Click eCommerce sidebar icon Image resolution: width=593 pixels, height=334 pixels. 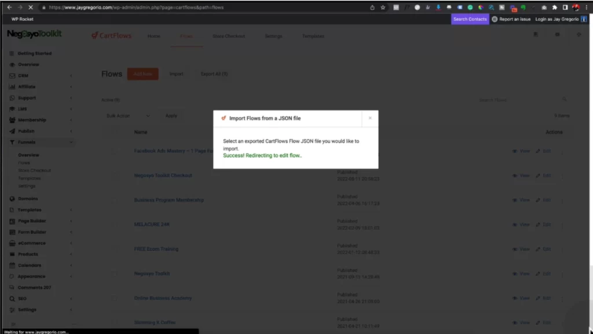point(12,243)
